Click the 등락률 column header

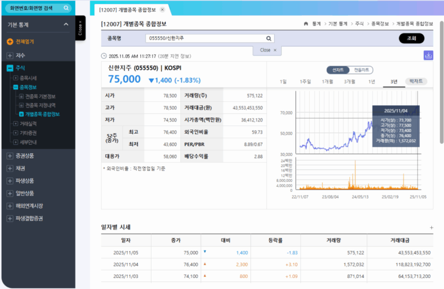276,240
